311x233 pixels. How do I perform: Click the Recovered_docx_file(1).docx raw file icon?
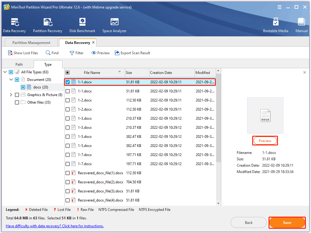tap(74, 173)
